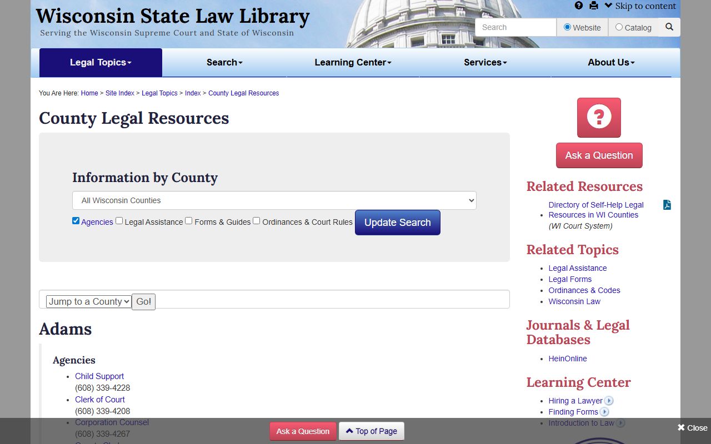The width and height of the screenshot is (711, 444).
Task: Expand the Learning Center menu
Action: (353, 62)
